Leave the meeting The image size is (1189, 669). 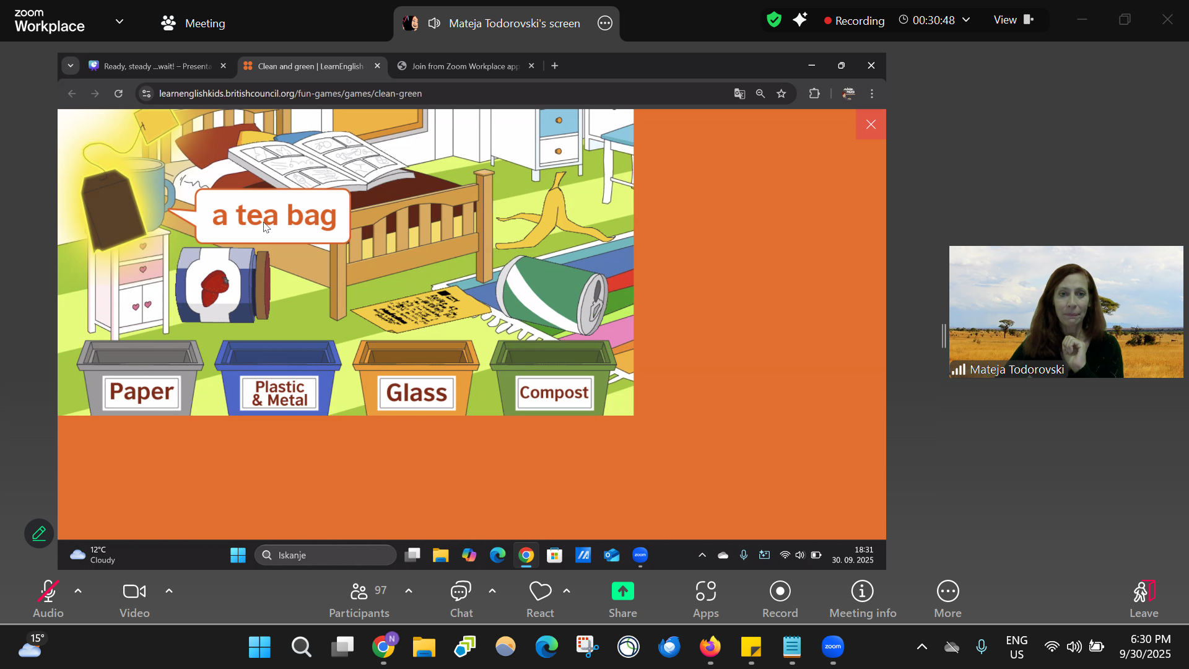[x=1143, y=598]
